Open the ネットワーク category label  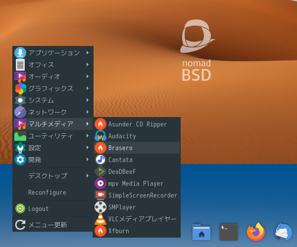tap(48, 112)
